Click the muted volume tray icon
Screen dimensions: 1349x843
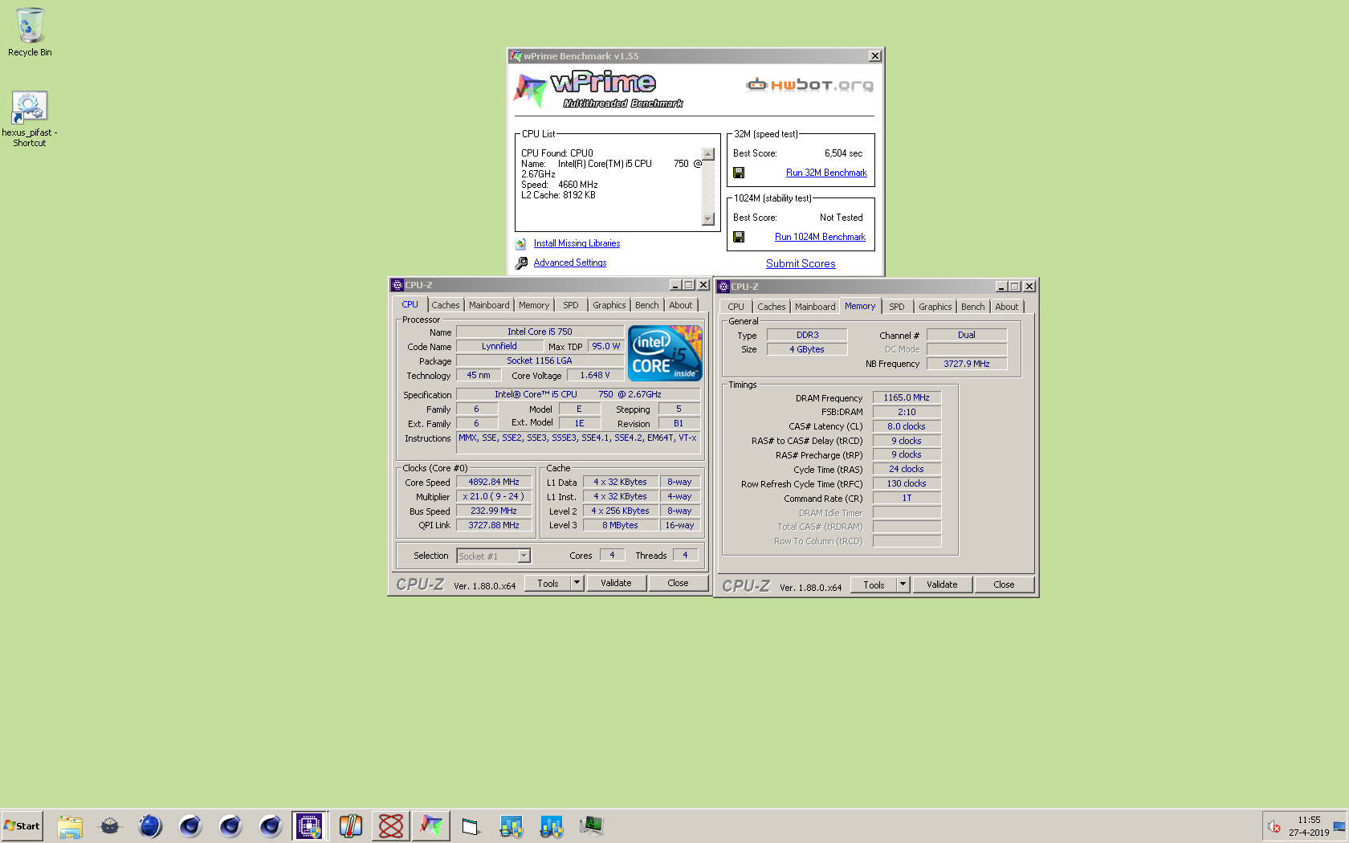(x=1274, y=826)
